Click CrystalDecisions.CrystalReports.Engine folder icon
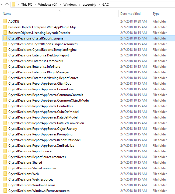 [5, 38]
